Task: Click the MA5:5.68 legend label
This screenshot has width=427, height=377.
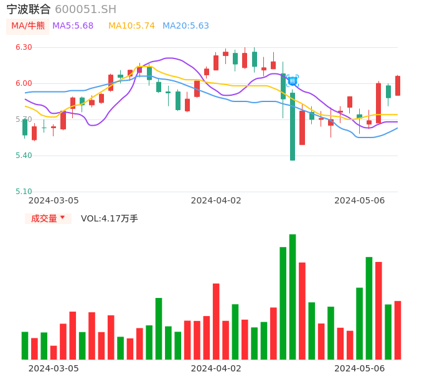Action: (x=73, y=26)
